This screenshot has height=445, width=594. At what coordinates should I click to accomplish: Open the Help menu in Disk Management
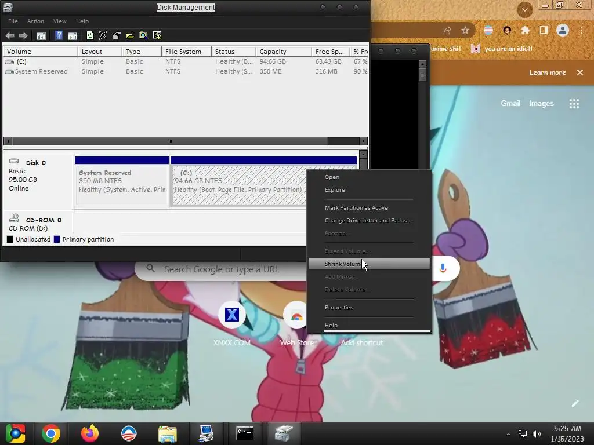pyautogui.click(x=82, y=21)
